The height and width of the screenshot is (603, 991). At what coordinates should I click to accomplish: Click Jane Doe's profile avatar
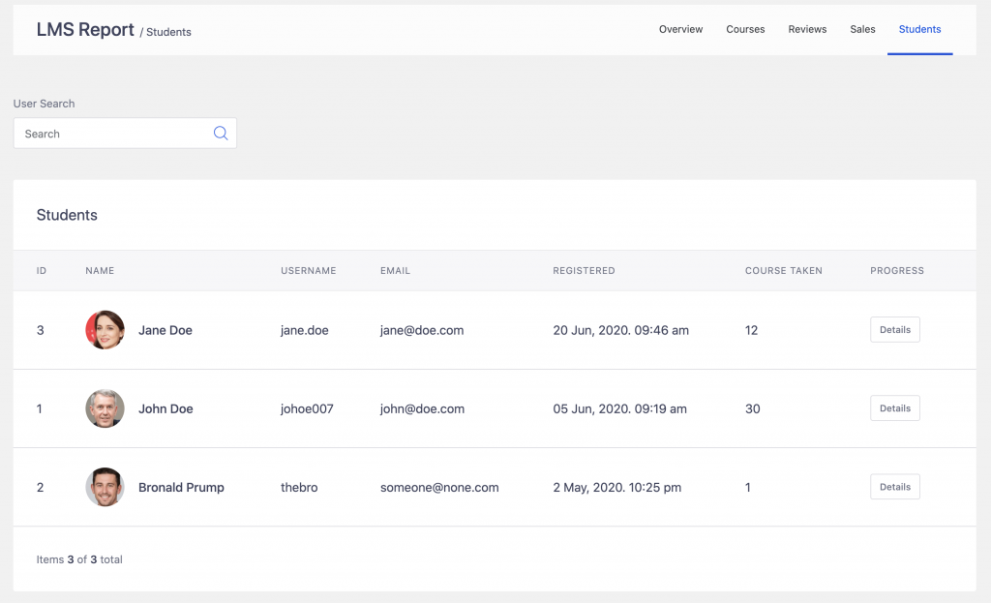pyautogui.click(x=105, y=329)
